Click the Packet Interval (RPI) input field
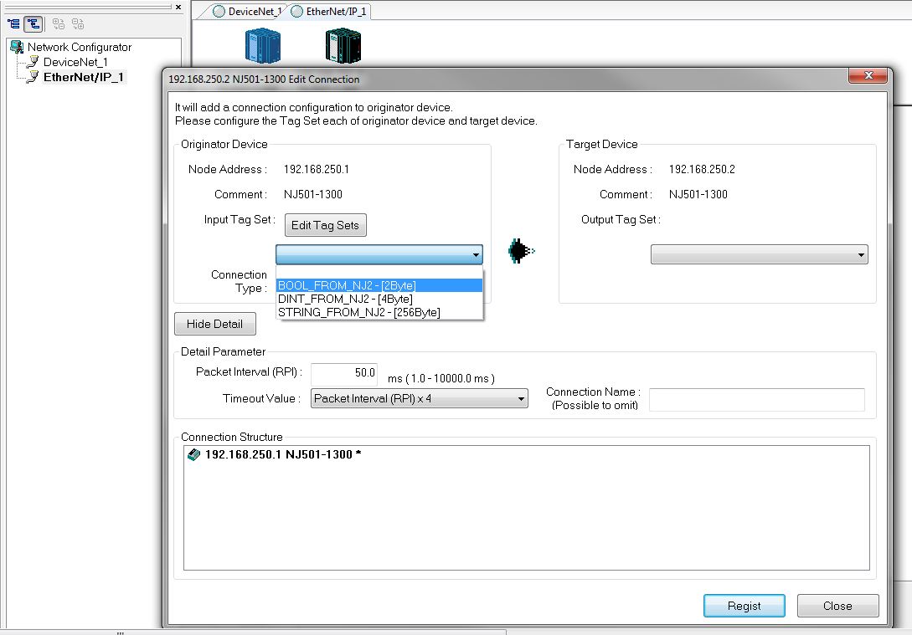 click(344, 373)
